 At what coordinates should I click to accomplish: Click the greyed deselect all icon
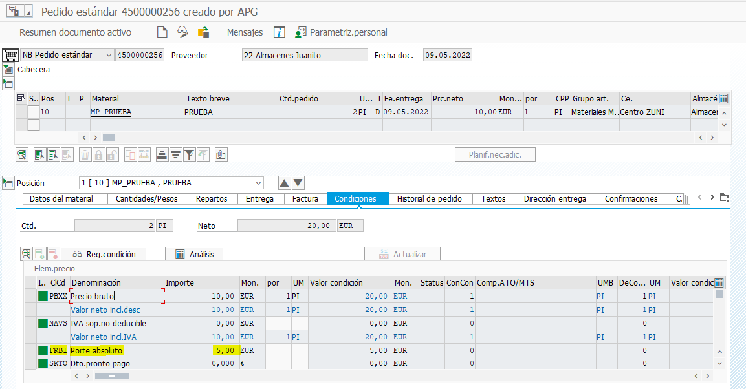(x=67, y=154)
